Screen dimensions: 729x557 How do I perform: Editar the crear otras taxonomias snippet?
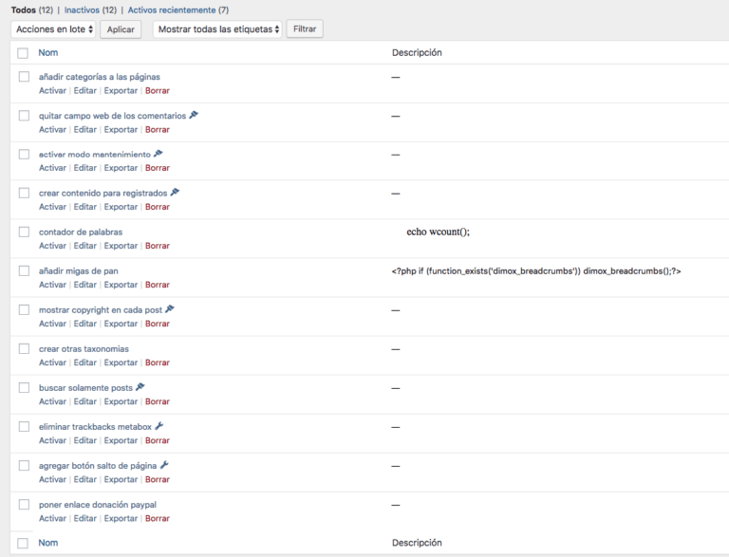click(x=85, y=362)
